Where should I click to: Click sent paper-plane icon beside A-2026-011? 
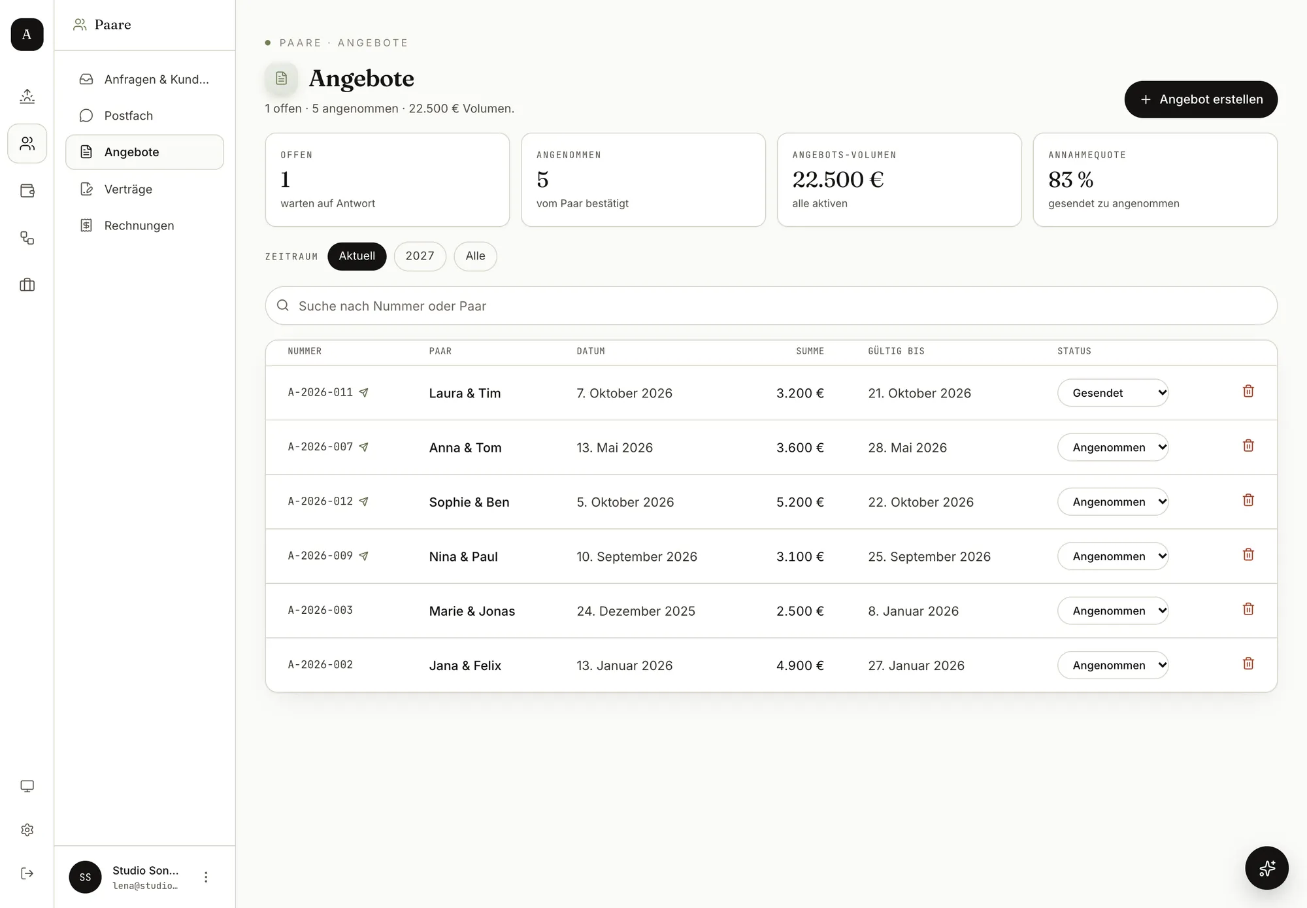[364, 392]
